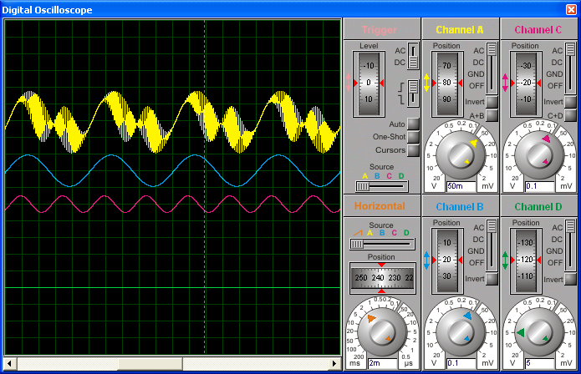
Task: Click Channel D coupling slider
Action: point(571,245)
